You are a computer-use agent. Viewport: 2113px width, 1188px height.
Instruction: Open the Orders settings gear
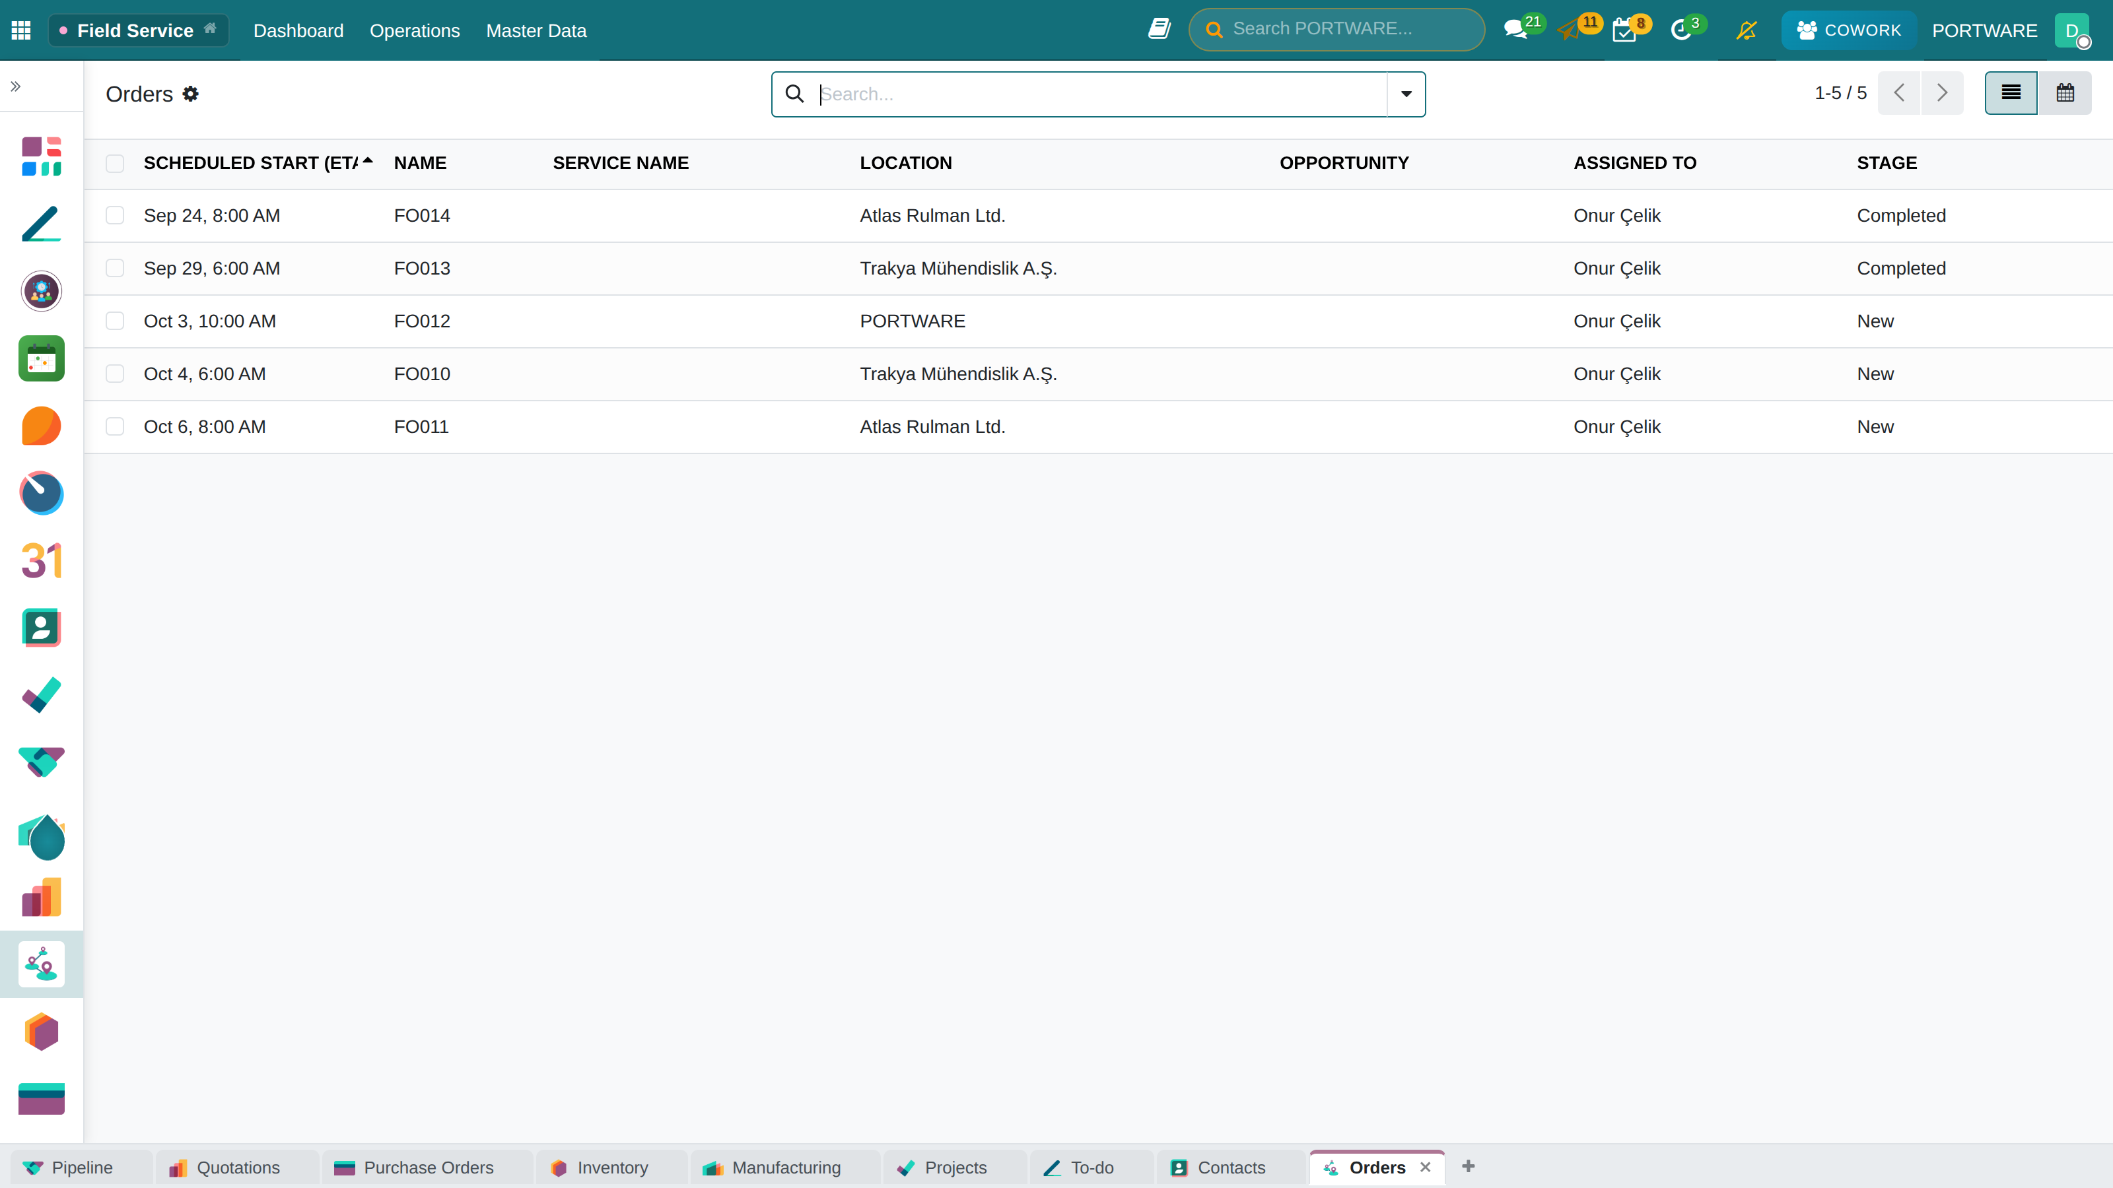[190, 94]
